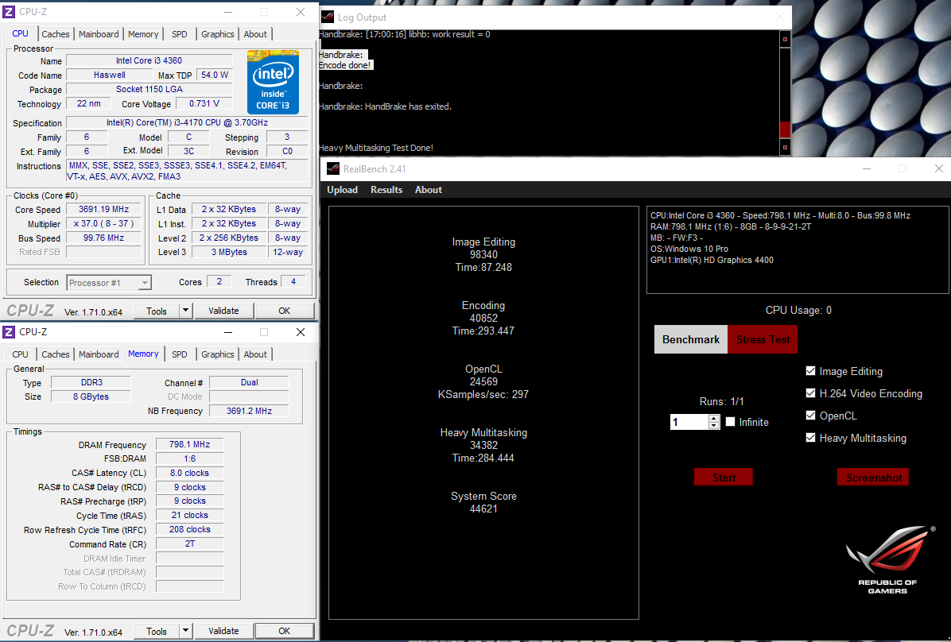Open the Processor #1 selection dropdown
This screenshot has width=951, height=642.
pos(145,283)
